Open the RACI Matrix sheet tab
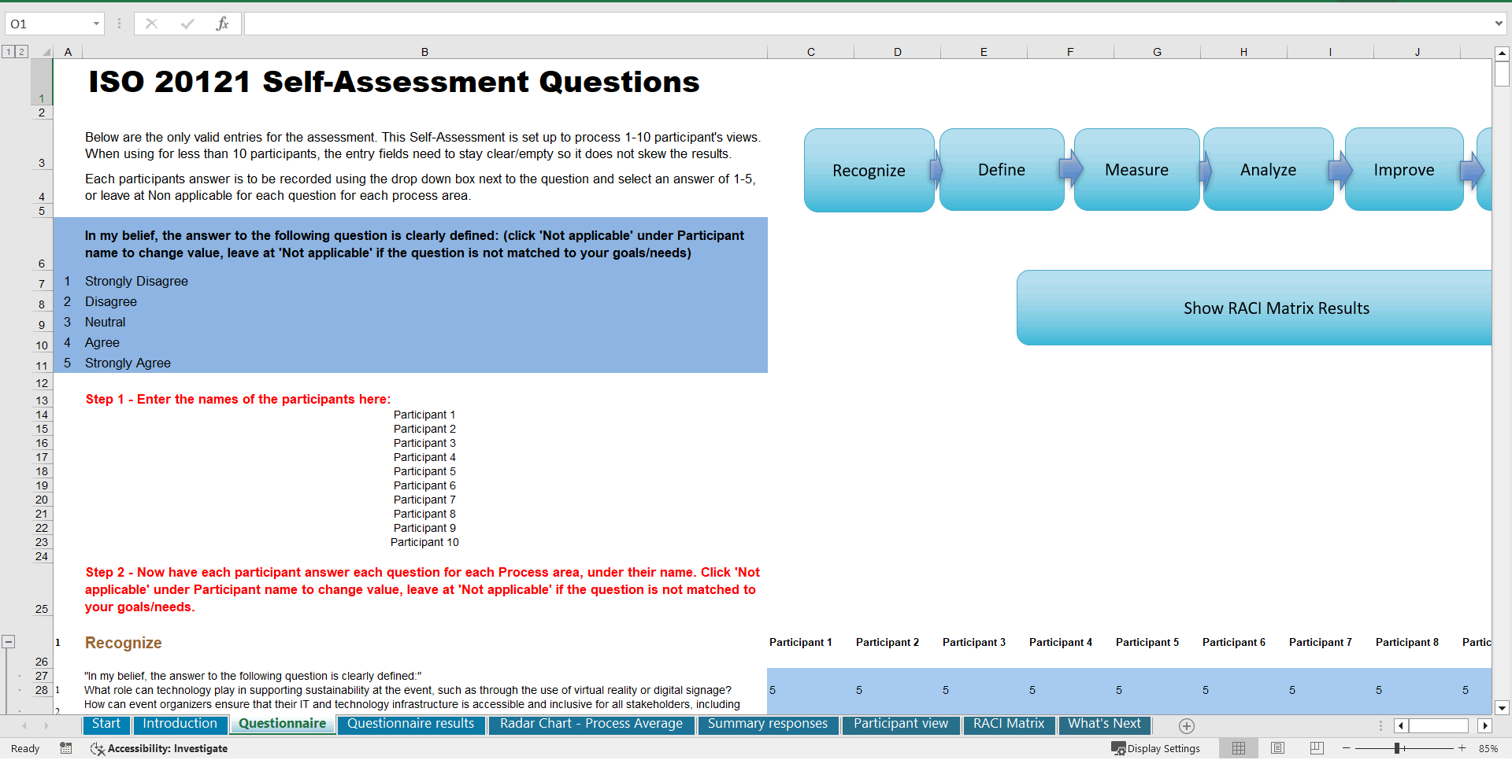This screenshot has height=760, width=1512. (x=1009, y=724)
